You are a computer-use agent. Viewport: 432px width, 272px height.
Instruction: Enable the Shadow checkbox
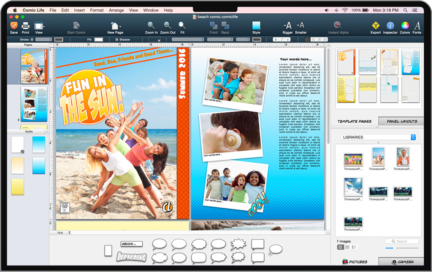tap(116, 39)
